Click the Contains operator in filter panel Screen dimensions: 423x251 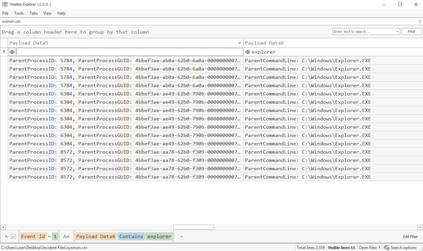131,237
